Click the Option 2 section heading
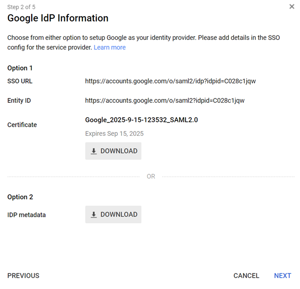This screenshot has width=300, height=289. (x=20, y=197)
